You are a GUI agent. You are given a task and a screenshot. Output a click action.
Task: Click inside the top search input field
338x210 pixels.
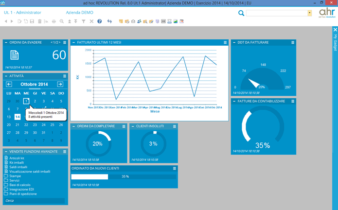point(277,13)
